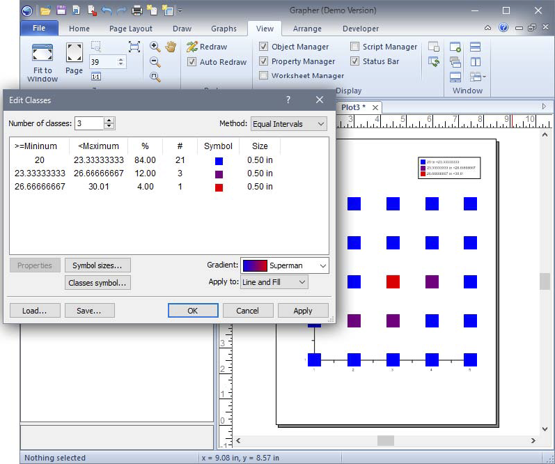Click the Save... button in dialog

(90, 311)
